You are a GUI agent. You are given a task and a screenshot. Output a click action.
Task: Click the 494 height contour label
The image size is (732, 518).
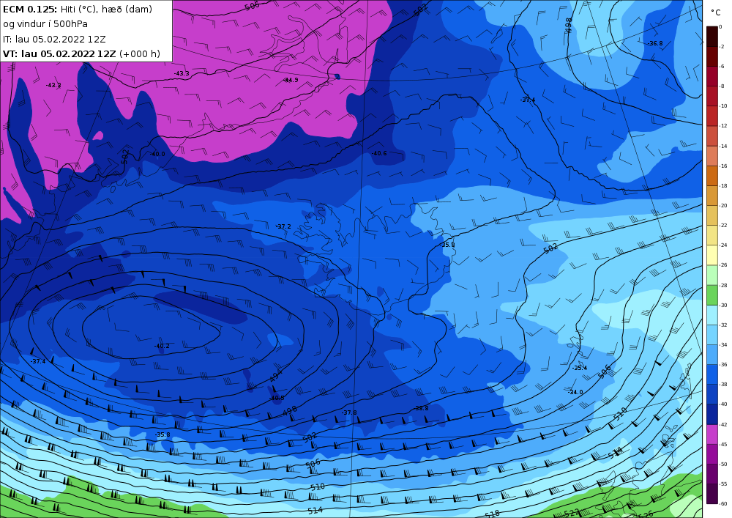[x=277, y=377]
